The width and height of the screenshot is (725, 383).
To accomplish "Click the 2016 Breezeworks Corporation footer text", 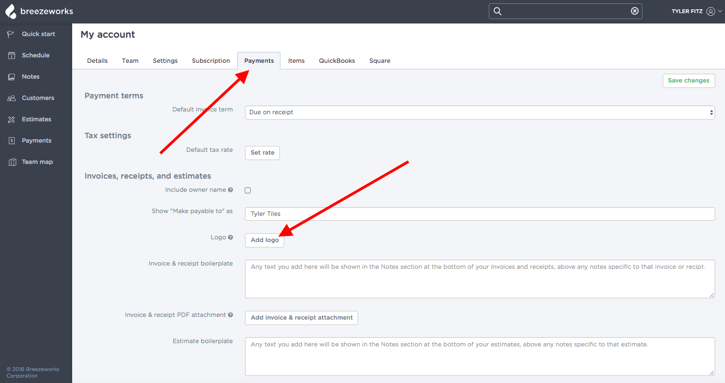I will (33, 373).
